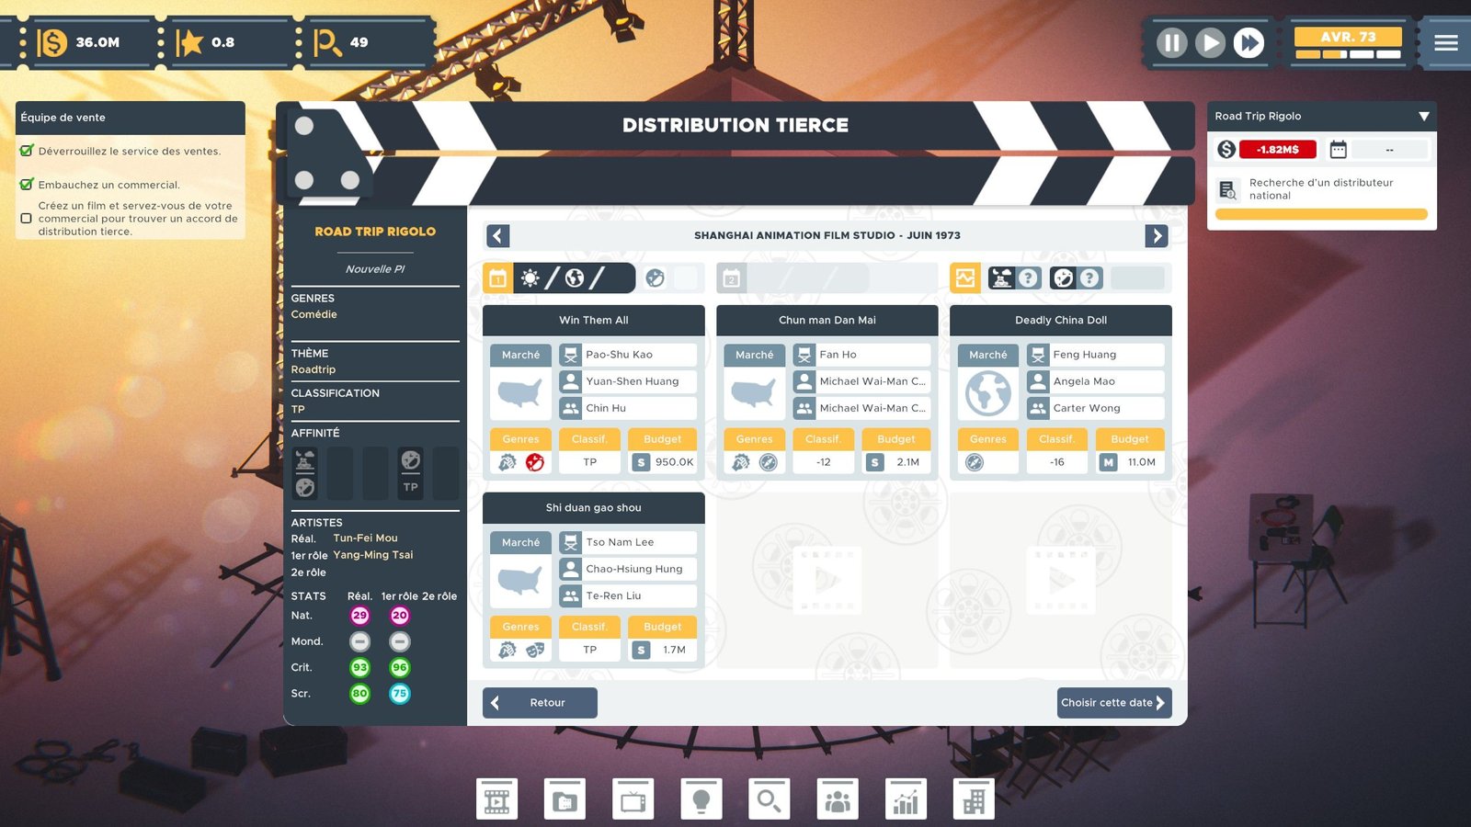Open the hamburger main menu

[1445, 43]
